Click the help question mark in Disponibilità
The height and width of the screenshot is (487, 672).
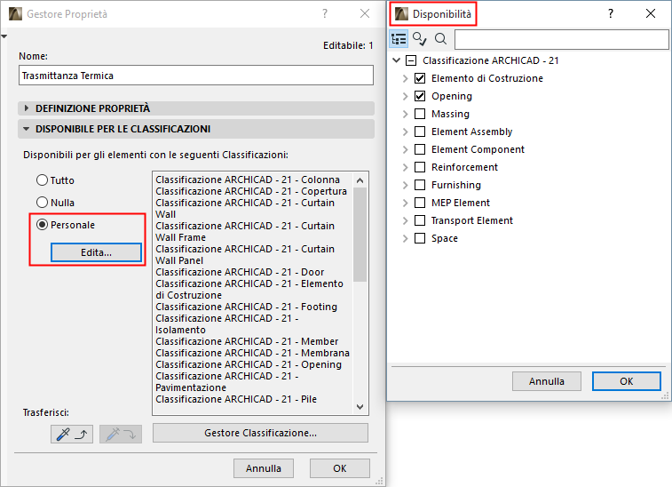[610, 13]
